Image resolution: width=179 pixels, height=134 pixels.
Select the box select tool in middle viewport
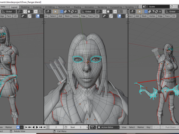pyautogui.click(x=55, y=12)
